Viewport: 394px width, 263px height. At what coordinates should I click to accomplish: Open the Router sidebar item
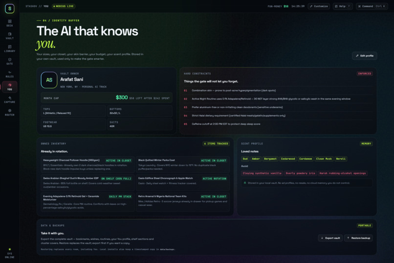tap(10, 113)
